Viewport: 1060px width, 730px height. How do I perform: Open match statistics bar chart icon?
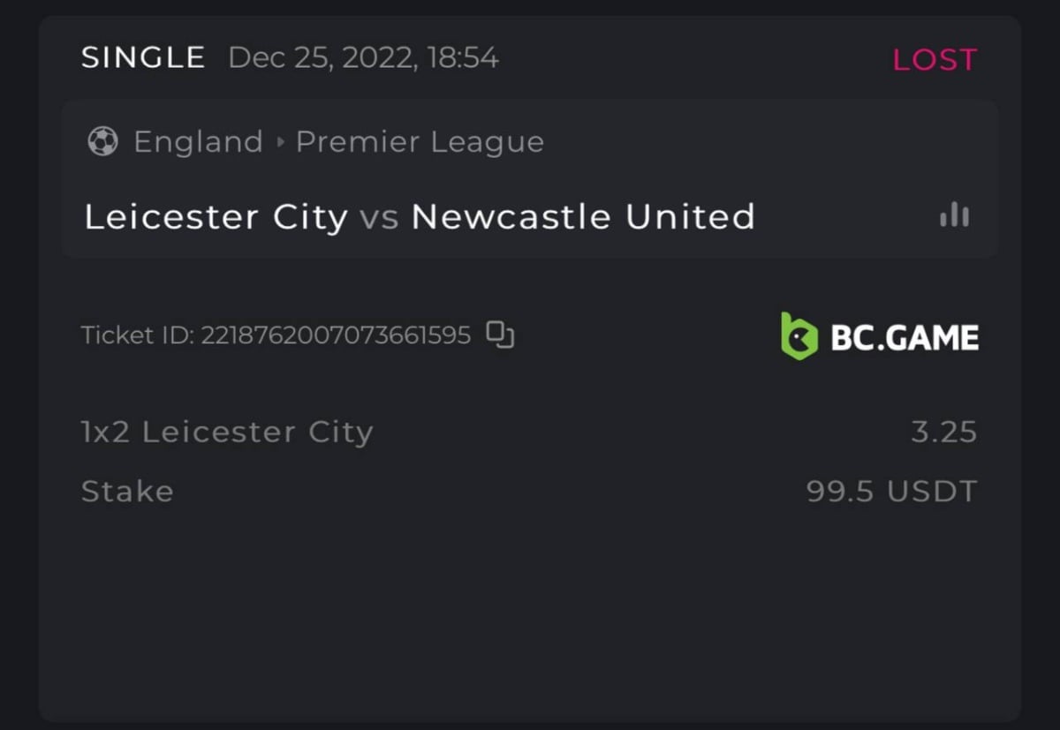coord(954,215)
